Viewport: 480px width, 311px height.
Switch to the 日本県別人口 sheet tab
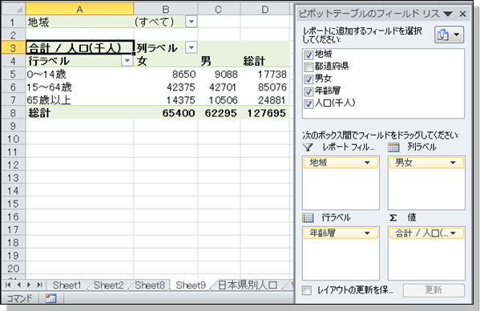tap(248, 285)
